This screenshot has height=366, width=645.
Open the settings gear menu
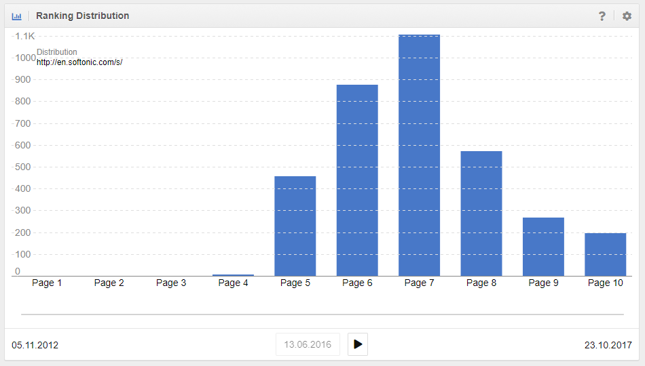point(627,16)
